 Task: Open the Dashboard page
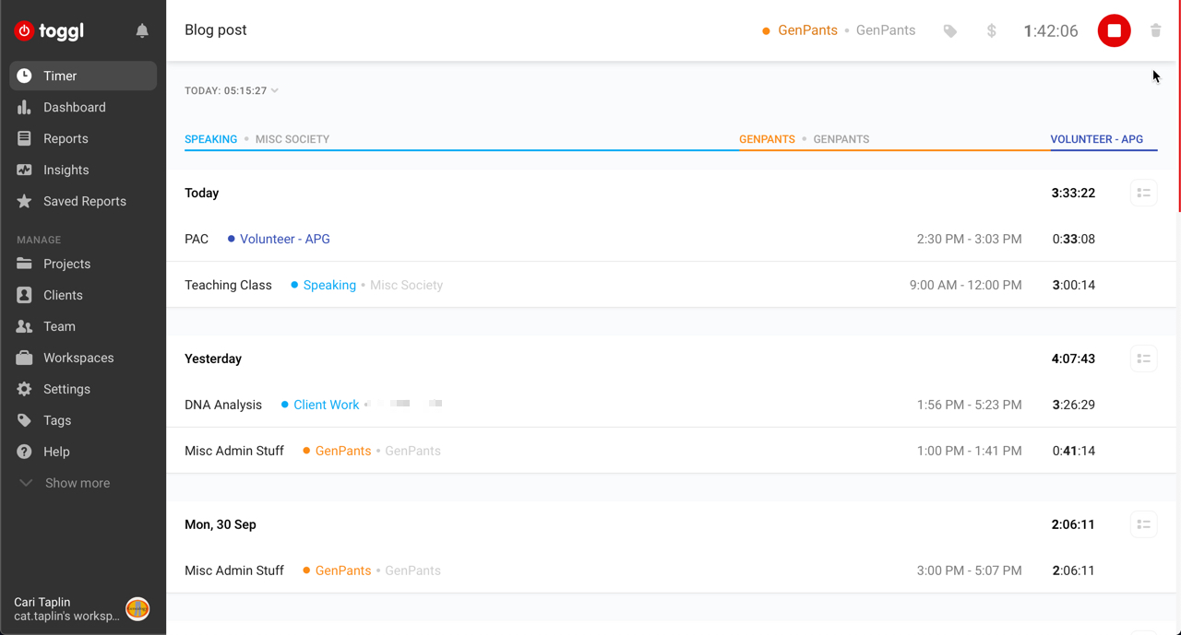coord(74,107)
